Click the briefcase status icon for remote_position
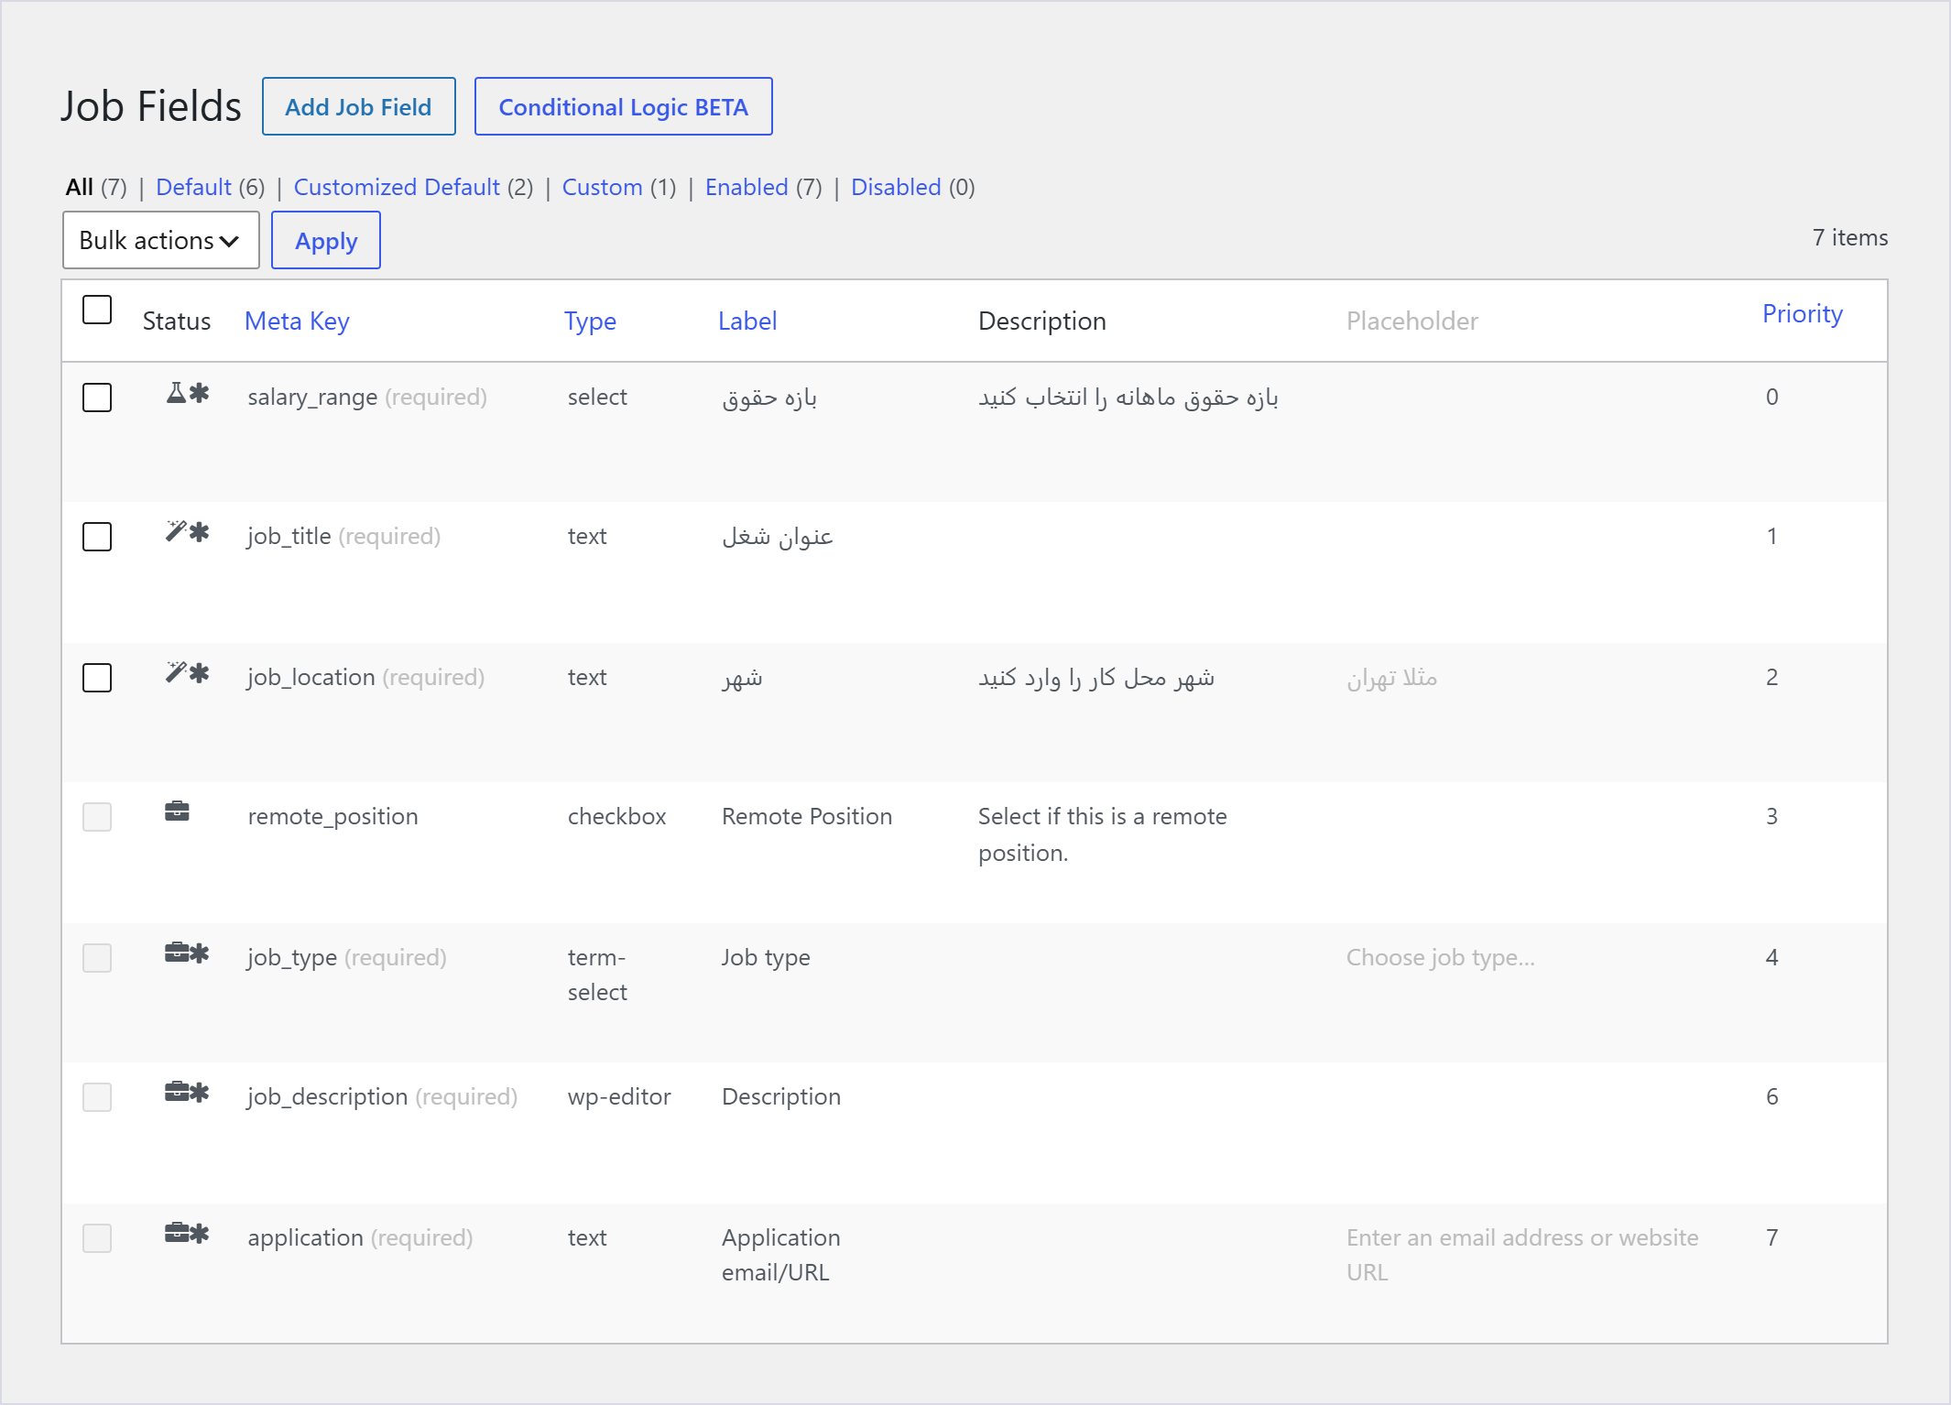Screen dimensions: 1951x1405 click(x=177, y=811)
